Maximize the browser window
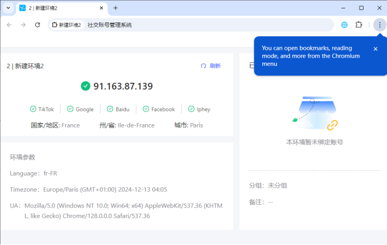This screenshot has width=387, height=245. 361,8
